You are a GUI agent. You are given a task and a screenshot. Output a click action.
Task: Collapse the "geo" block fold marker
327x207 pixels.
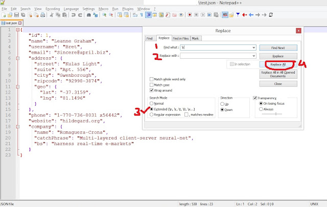[x=18, y=87]
